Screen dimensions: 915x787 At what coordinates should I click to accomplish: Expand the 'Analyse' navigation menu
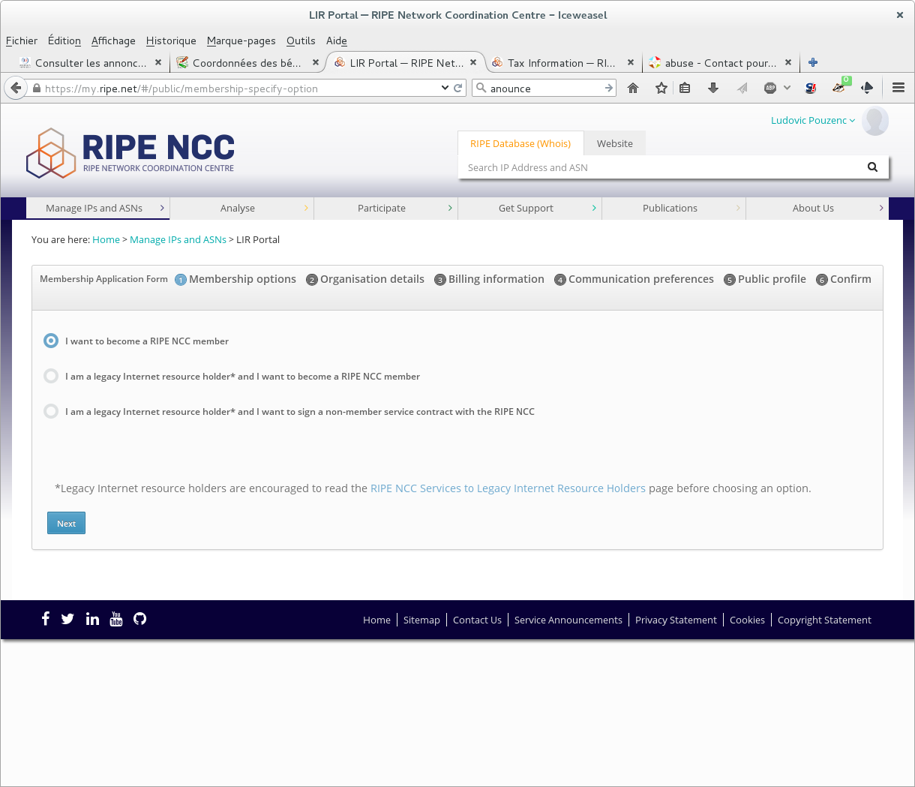pyautogui.click(x=242, y=209)
